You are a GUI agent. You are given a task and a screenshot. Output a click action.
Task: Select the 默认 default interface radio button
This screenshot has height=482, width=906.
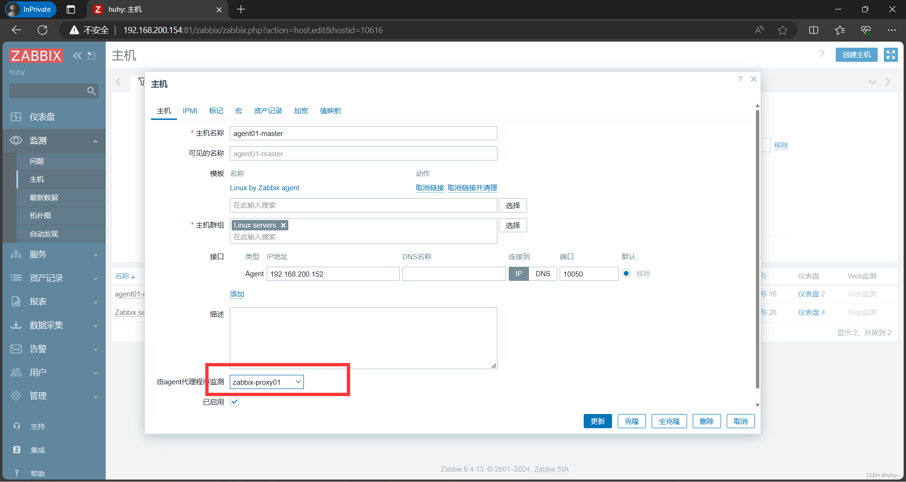626,273
